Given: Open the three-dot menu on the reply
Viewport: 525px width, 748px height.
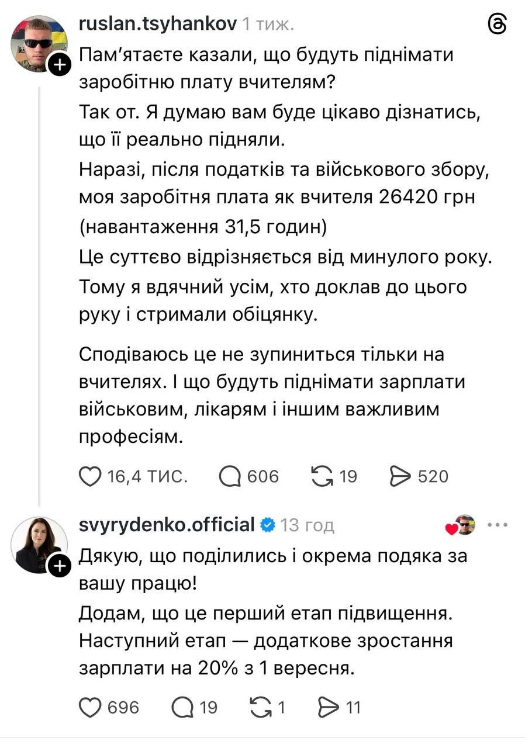Looking at the screenshot, I should click(x=497, y=525).
